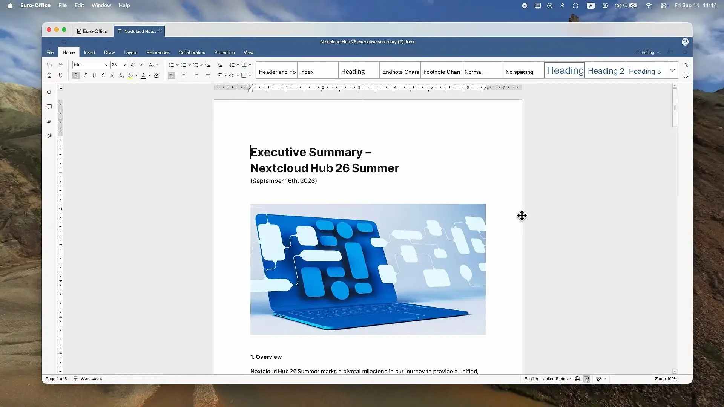The width and height of the screenshot is (724, 407).
Task: Open the Feedback megaphone icon in sidebar
Action: coord(49,135)
